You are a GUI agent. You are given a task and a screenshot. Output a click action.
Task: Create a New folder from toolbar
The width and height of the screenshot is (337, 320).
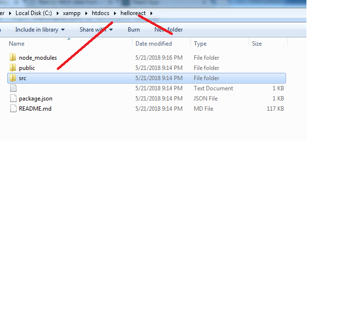(x=168, y=30)
